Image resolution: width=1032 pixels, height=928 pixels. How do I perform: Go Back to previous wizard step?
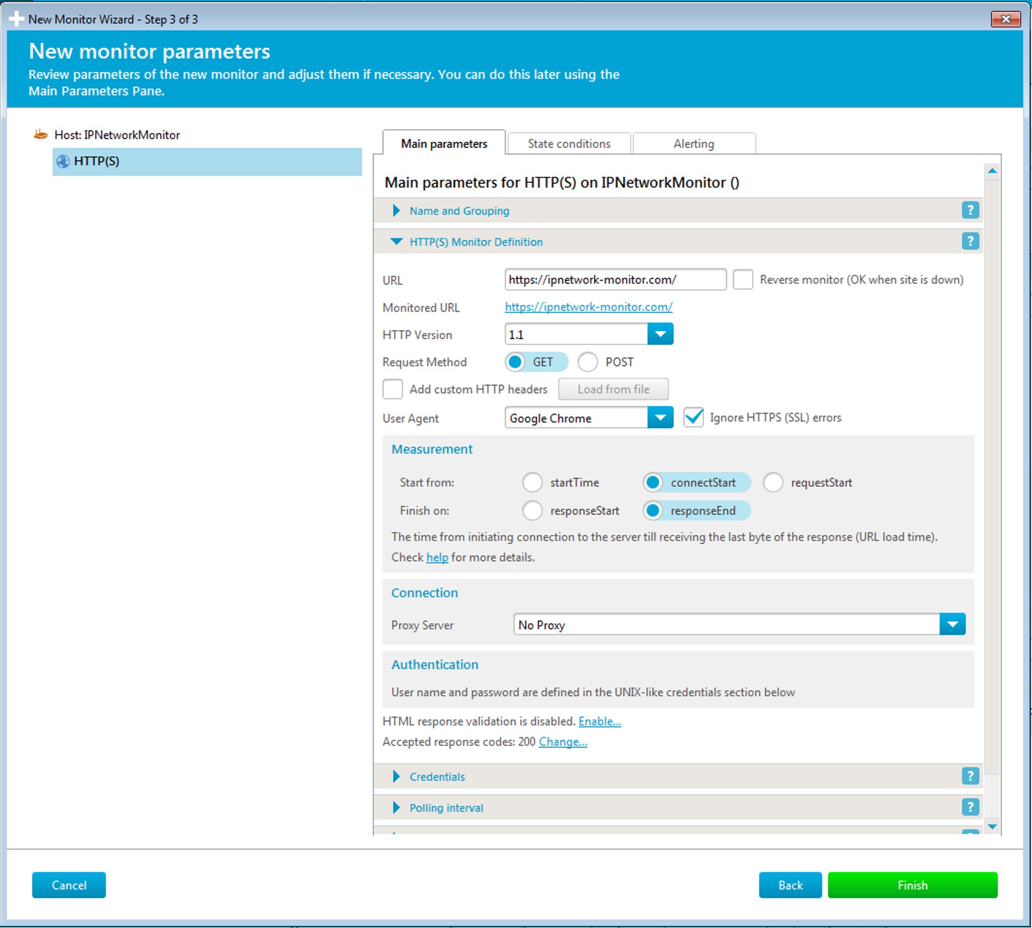(x=790, y=885)
